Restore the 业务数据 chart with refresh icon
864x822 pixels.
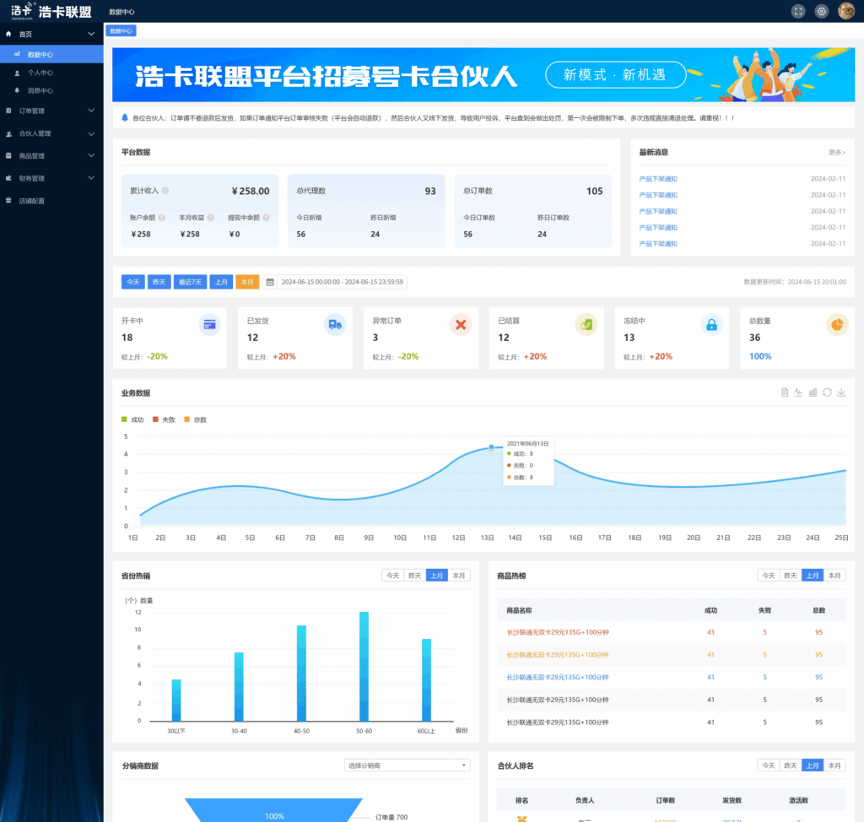[x=827, y=392]
